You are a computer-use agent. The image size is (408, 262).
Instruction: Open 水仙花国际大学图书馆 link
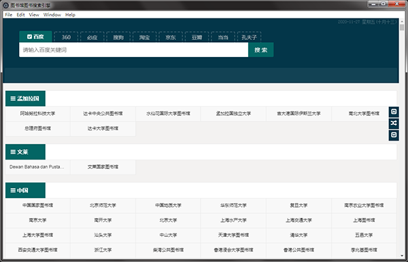[169, 113]
